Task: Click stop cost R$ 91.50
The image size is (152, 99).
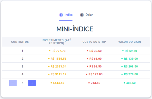Action: click(x=95, y=67)
